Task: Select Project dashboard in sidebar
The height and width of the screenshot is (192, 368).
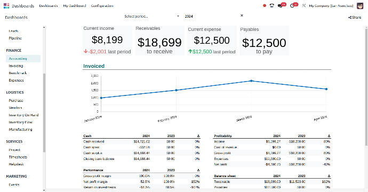Action: [x=14, y=150]
